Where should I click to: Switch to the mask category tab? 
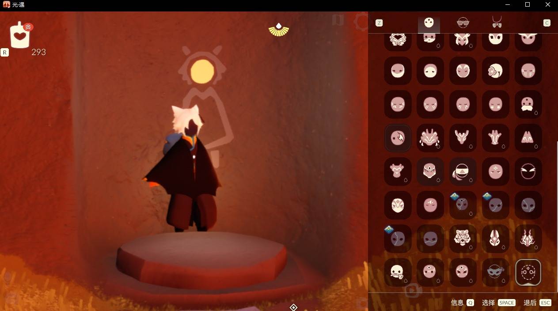coord(429,23)
